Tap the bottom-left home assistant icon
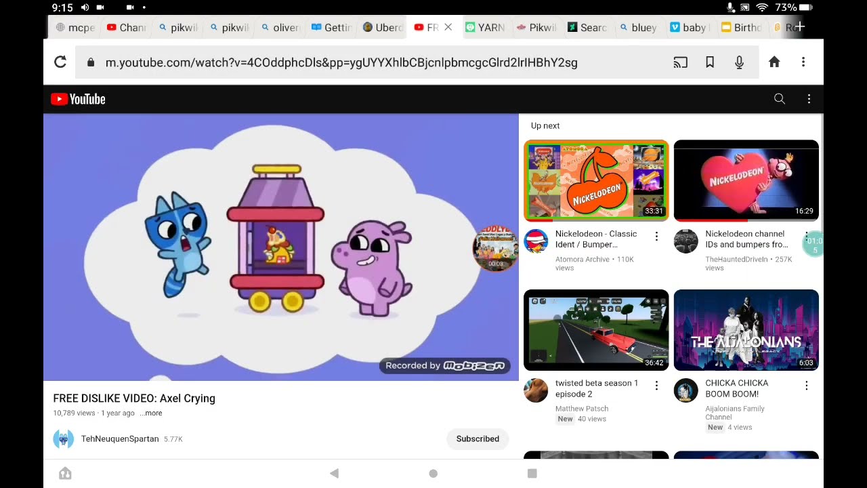Viewport: 867px width, 488px height. click(65, 474)
